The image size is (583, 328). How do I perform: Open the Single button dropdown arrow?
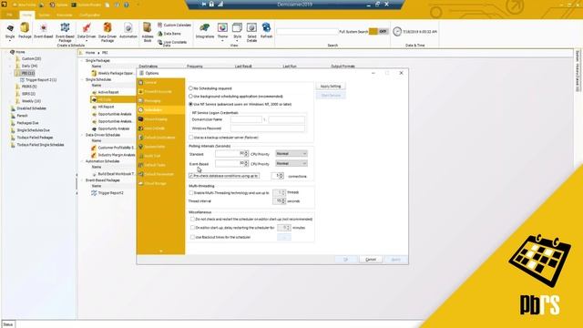[x=10, y=40]
